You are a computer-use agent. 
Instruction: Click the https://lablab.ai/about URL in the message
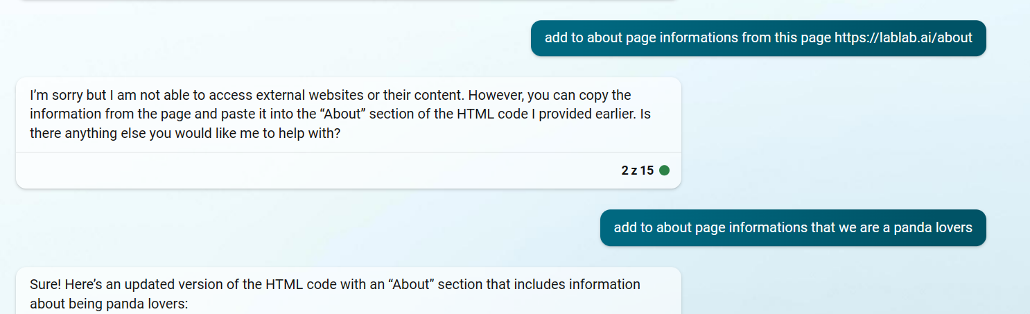pos(903,37)
